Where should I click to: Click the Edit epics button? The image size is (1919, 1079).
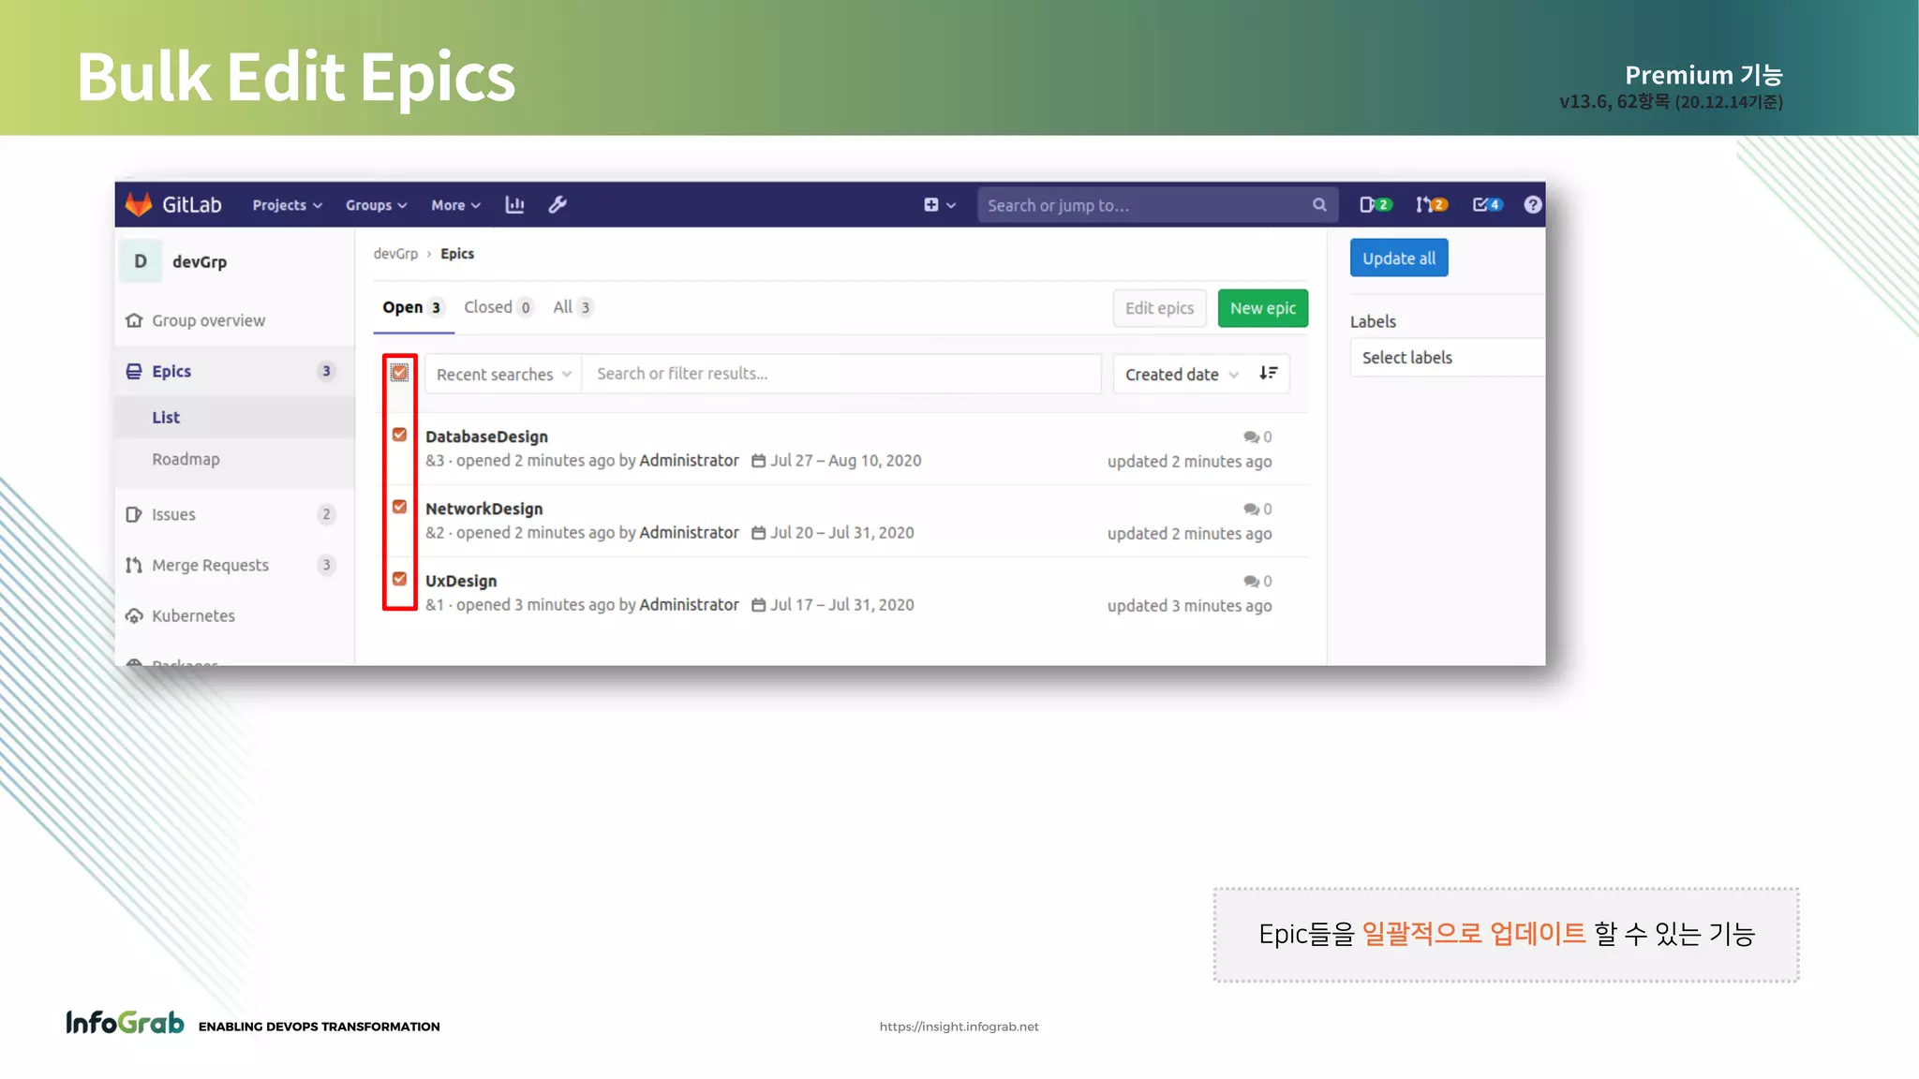point(1159,308)
